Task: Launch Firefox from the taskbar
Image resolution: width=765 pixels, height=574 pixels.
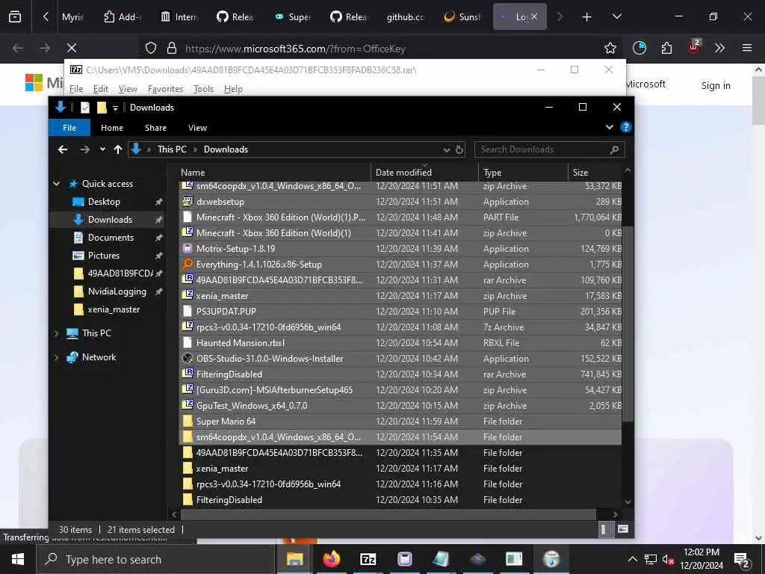Action: point(331,559)
